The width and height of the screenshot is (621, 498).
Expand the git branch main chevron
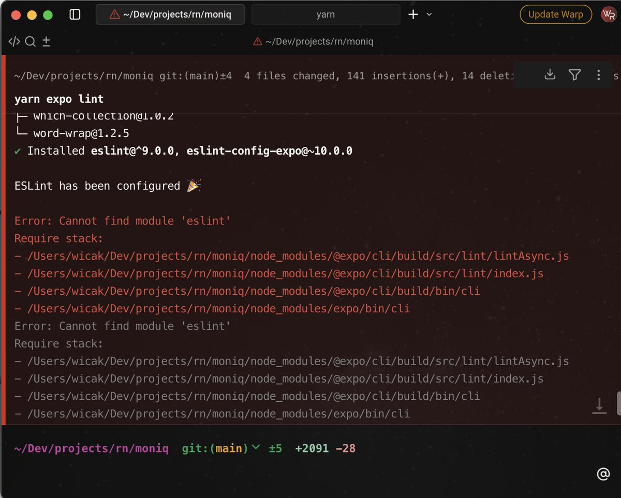pos(256,448)
